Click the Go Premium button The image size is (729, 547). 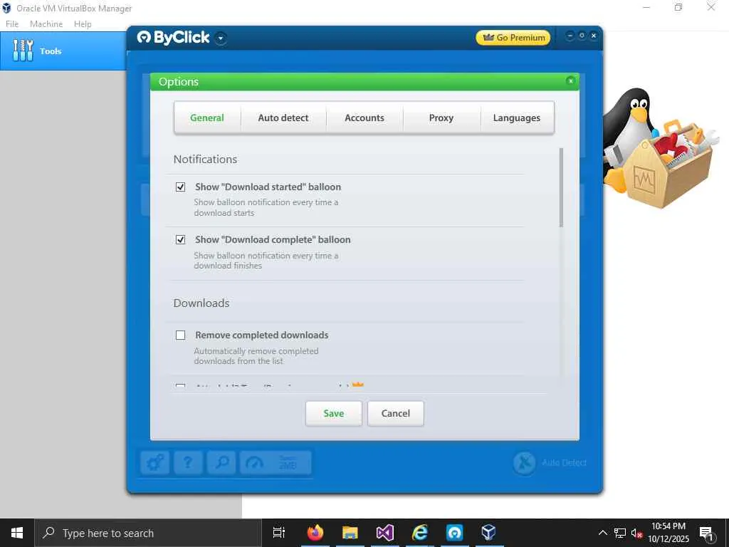(513, 38)
